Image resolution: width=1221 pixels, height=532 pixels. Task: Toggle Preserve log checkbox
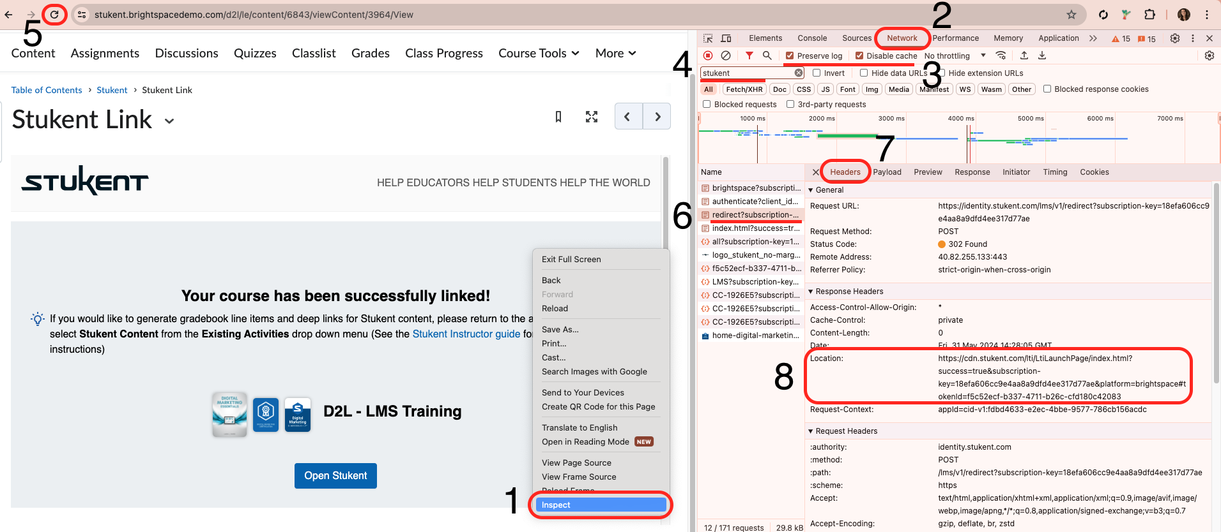pyautogui.click(x=790, y=55)
